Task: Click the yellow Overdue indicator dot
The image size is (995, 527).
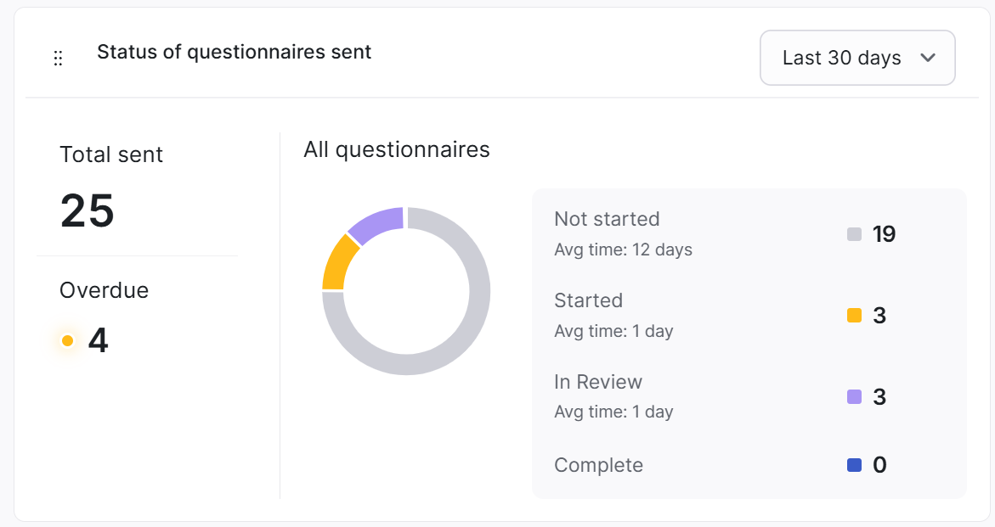Action: (67, 341)
